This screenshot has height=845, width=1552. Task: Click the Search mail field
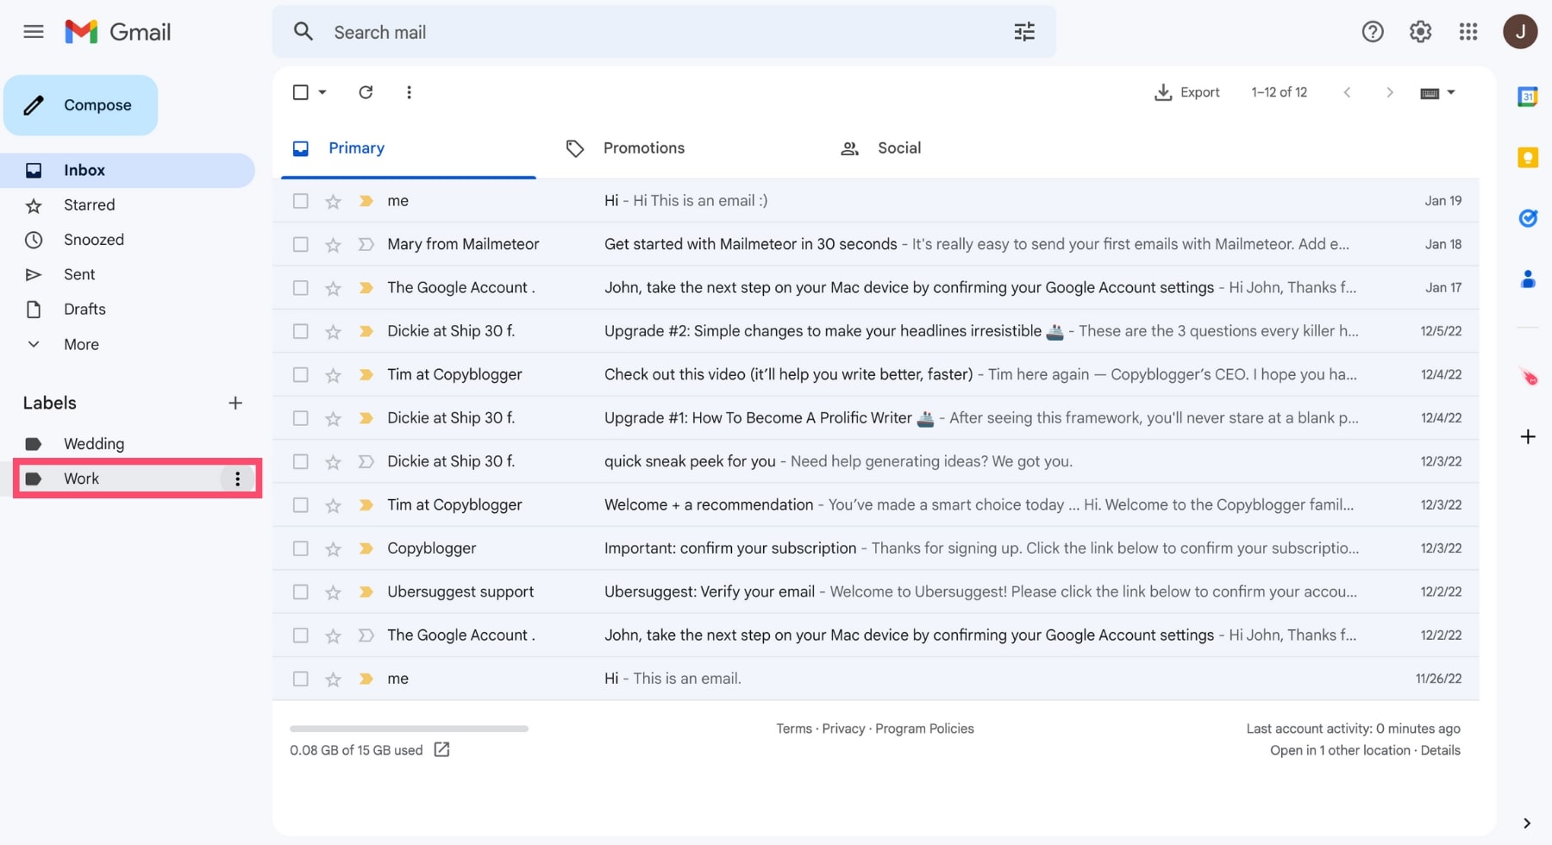pos(664,32)
